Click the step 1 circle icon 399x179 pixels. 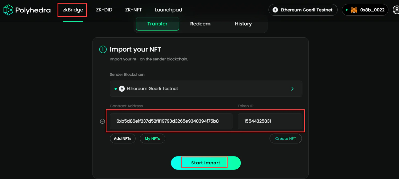pos(103,49)
